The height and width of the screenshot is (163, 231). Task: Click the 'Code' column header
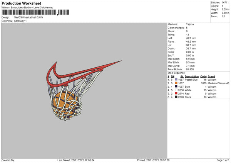tap(203, 77)
